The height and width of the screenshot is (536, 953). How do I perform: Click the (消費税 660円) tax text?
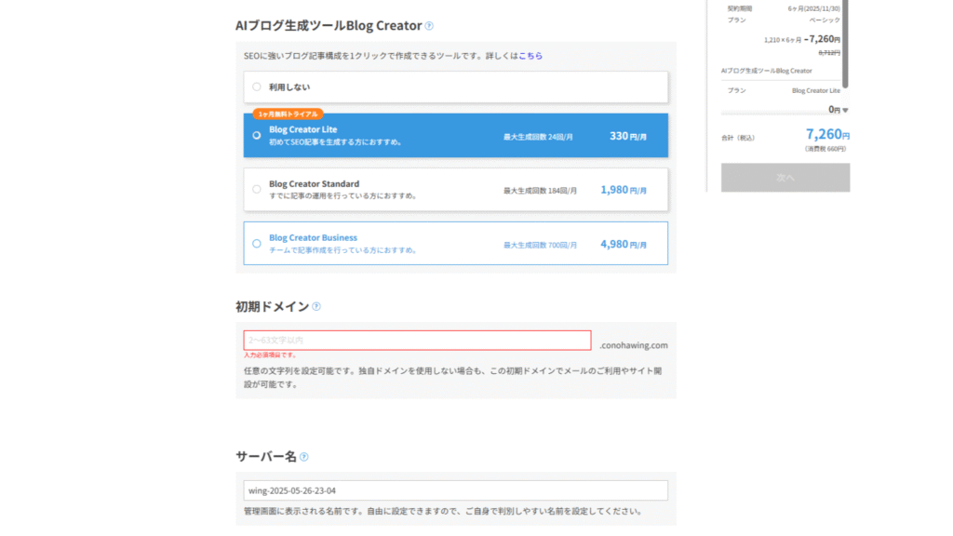click(x=825, y=149)
